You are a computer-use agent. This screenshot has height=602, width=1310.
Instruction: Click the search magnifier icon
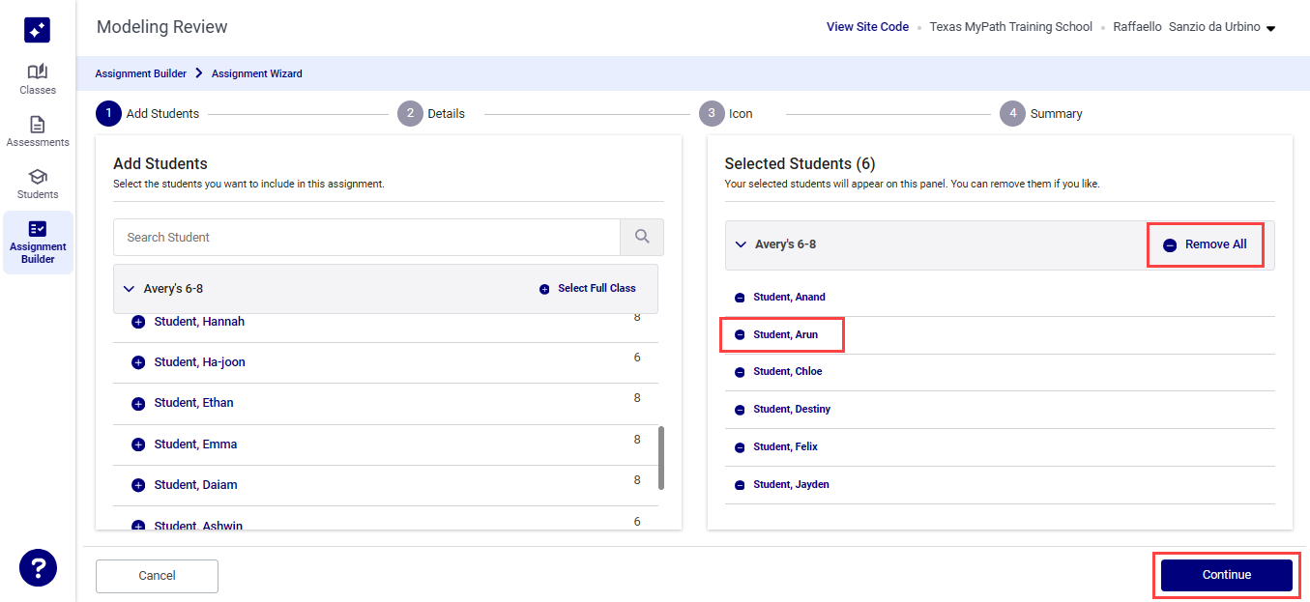point(642,237)
